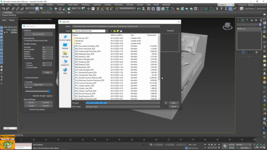The width and height of the screenshot is (267, 150).
Task: Open the Create tab in command panel
Action: (x=238, y=20)
